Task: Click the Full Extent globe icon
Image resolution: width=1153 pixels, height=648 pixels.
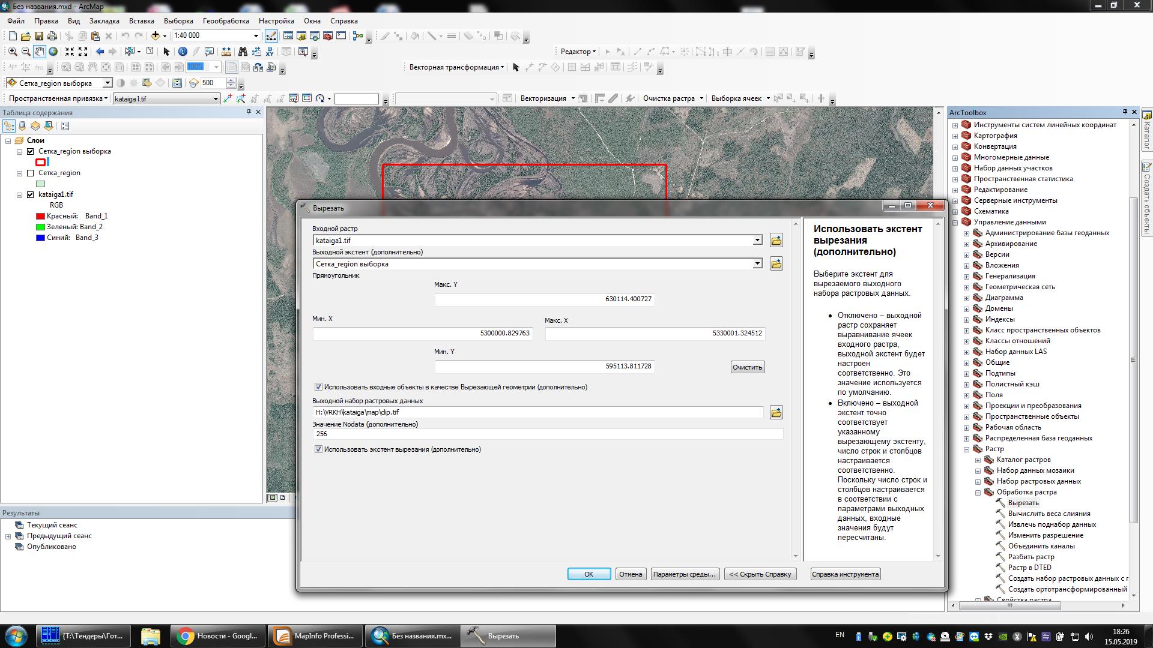Action: coord(53,52)
